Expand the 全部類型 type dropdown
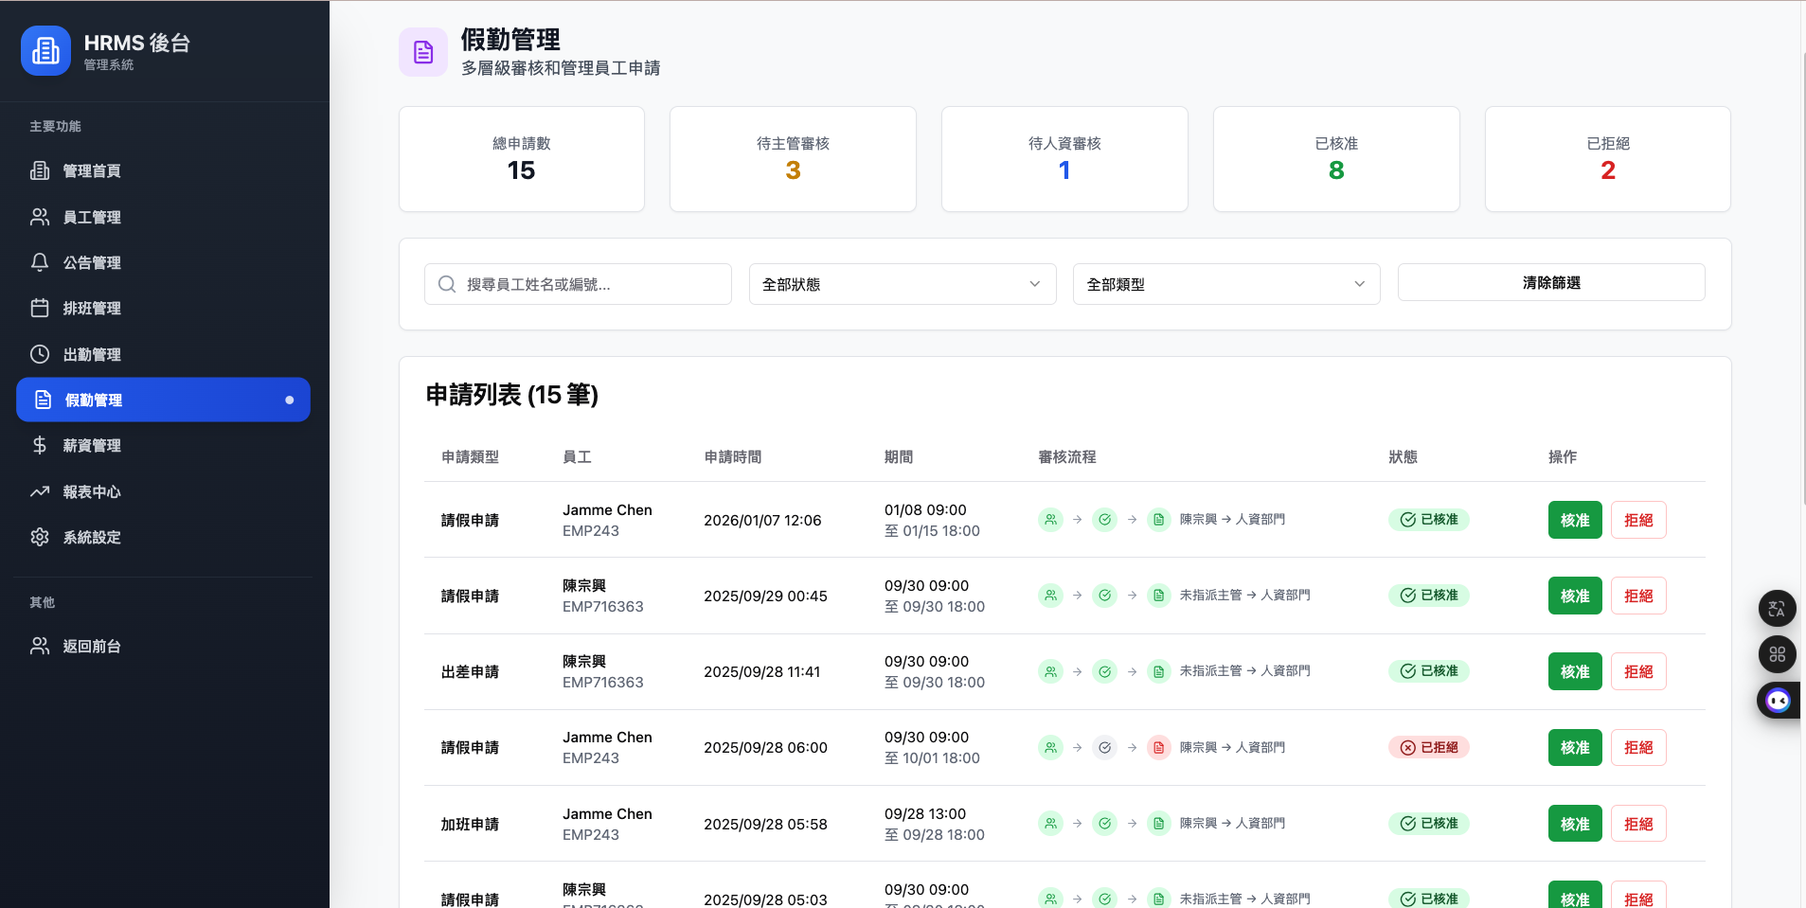Viewport: 1806px width, 908px height. tap(1225, 284)
